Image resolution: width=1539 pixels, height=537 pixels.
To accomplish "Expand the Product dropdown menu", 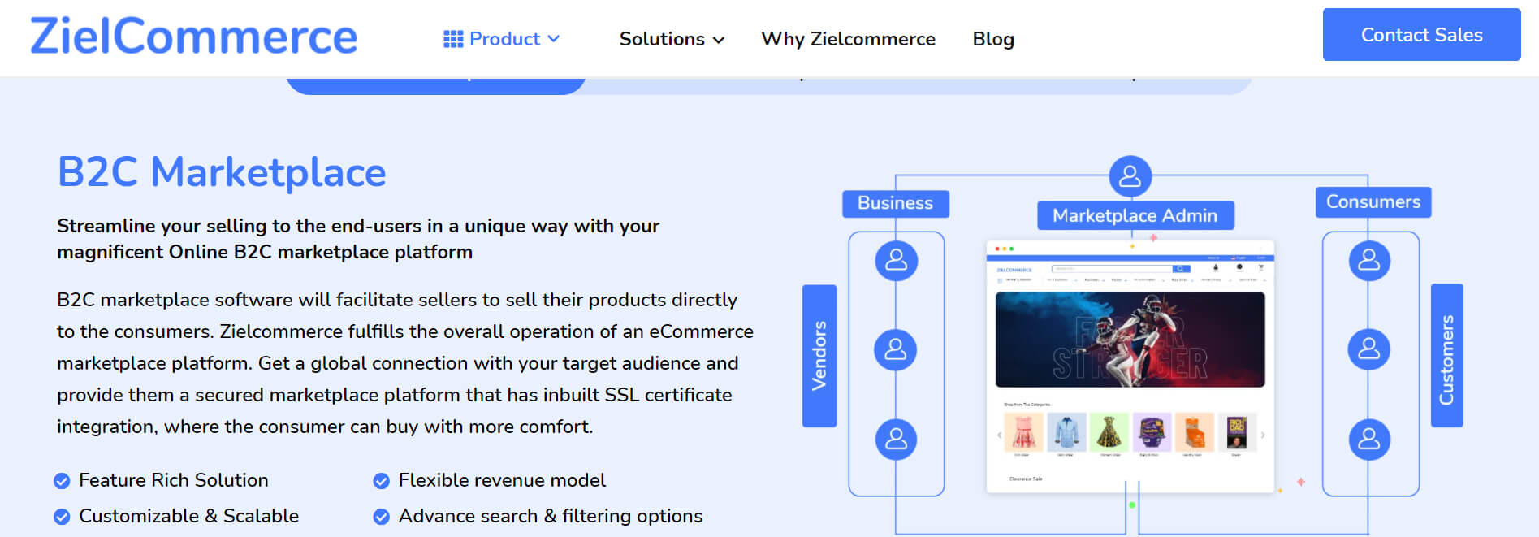I will 504,39.
